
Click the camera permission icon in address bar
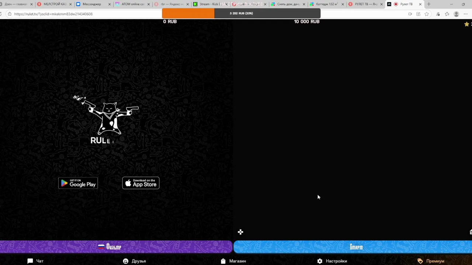click(410, 14)
